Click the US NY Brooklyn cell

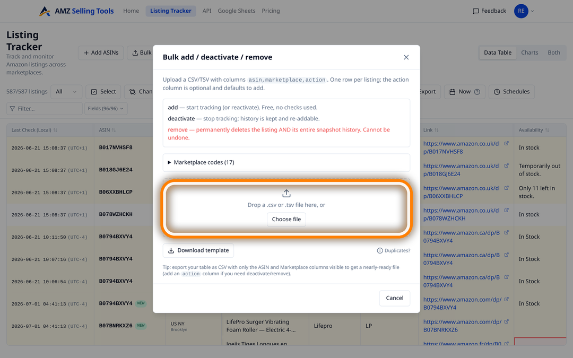[179, 326]
